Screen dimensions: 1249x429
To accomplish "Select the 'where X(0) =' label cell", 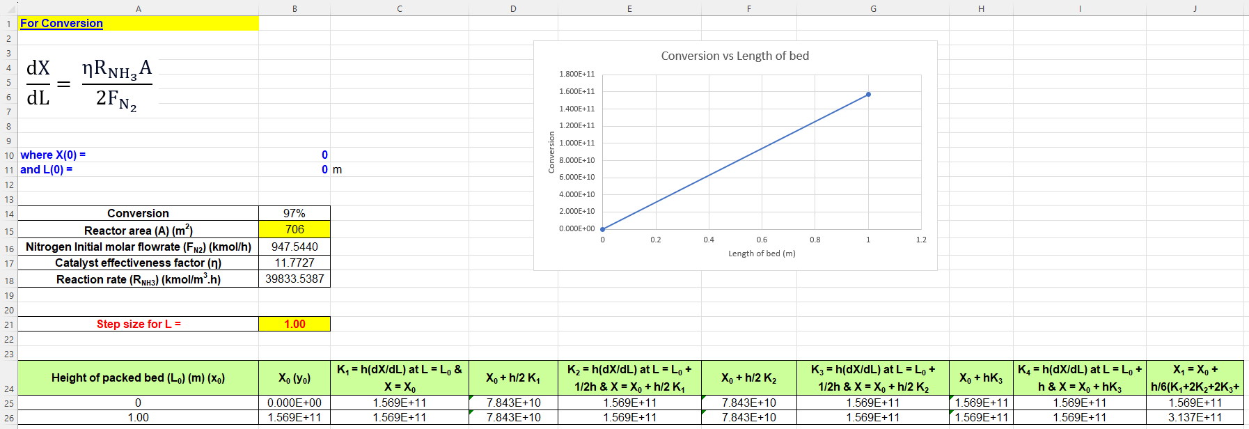I will pyautogui.click(x=138, y=155).
